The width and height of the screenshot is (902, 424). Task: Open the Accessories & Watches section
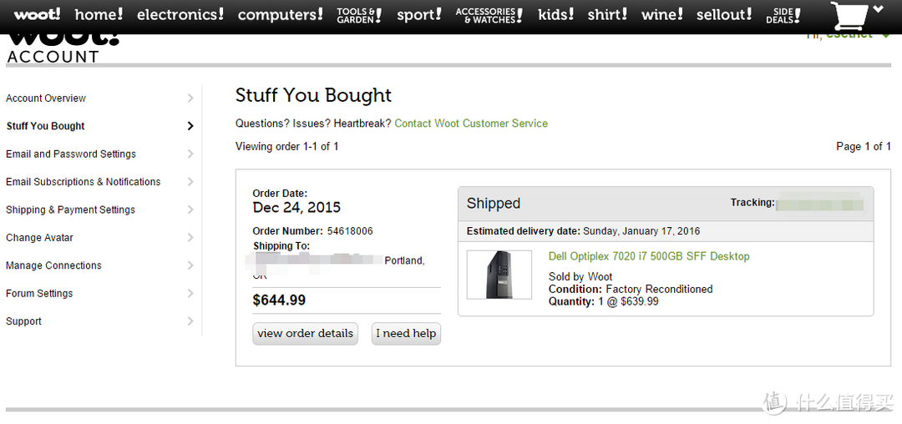click(x=489, y=16)
